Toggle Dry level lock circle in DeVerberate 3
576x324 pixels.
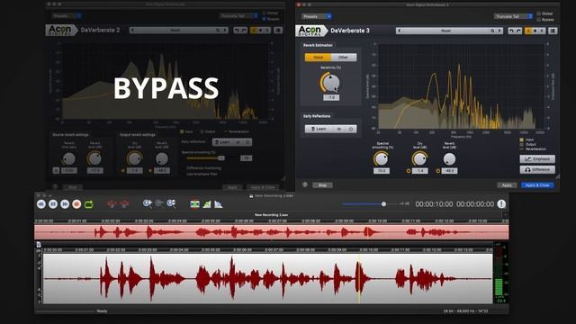[409, 171]
